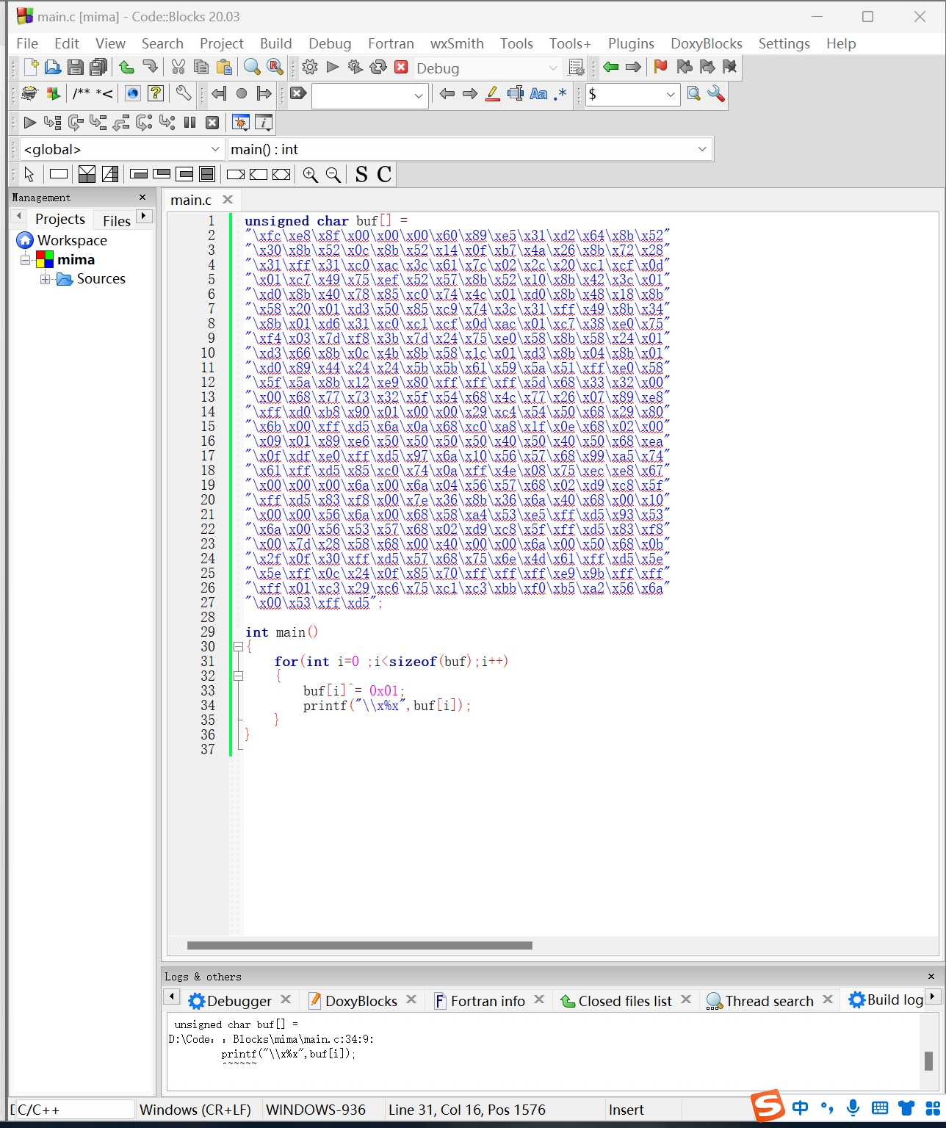Select the pointer arrow tool

tap(29, 175)
